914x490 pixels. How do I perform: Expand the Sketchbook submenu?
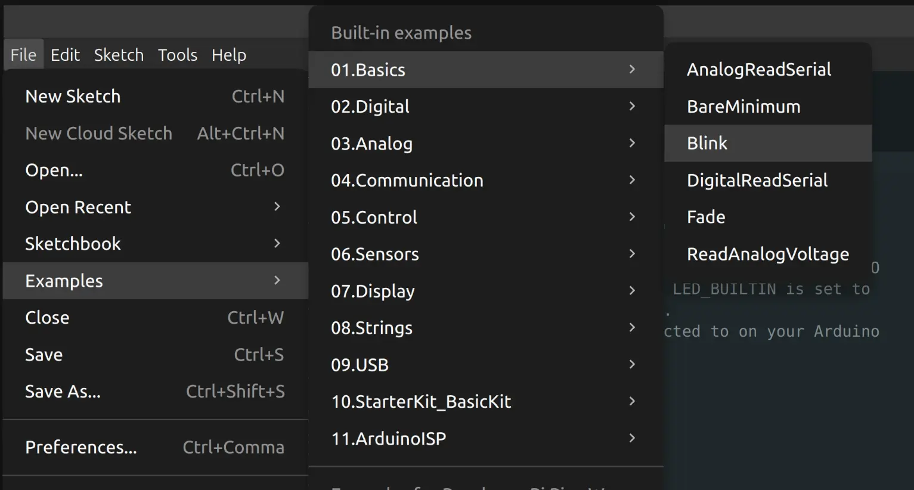(72, 243)
